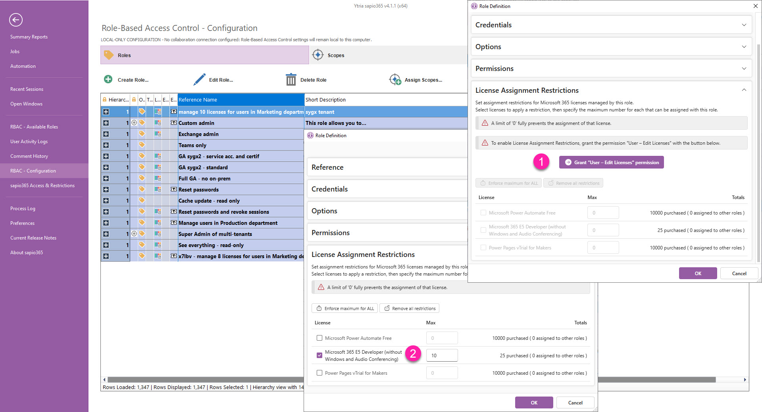Viewport: 762px width, 412px height.
Task: Open User Activity Logs in sidebar
Action: coord(29,142)
